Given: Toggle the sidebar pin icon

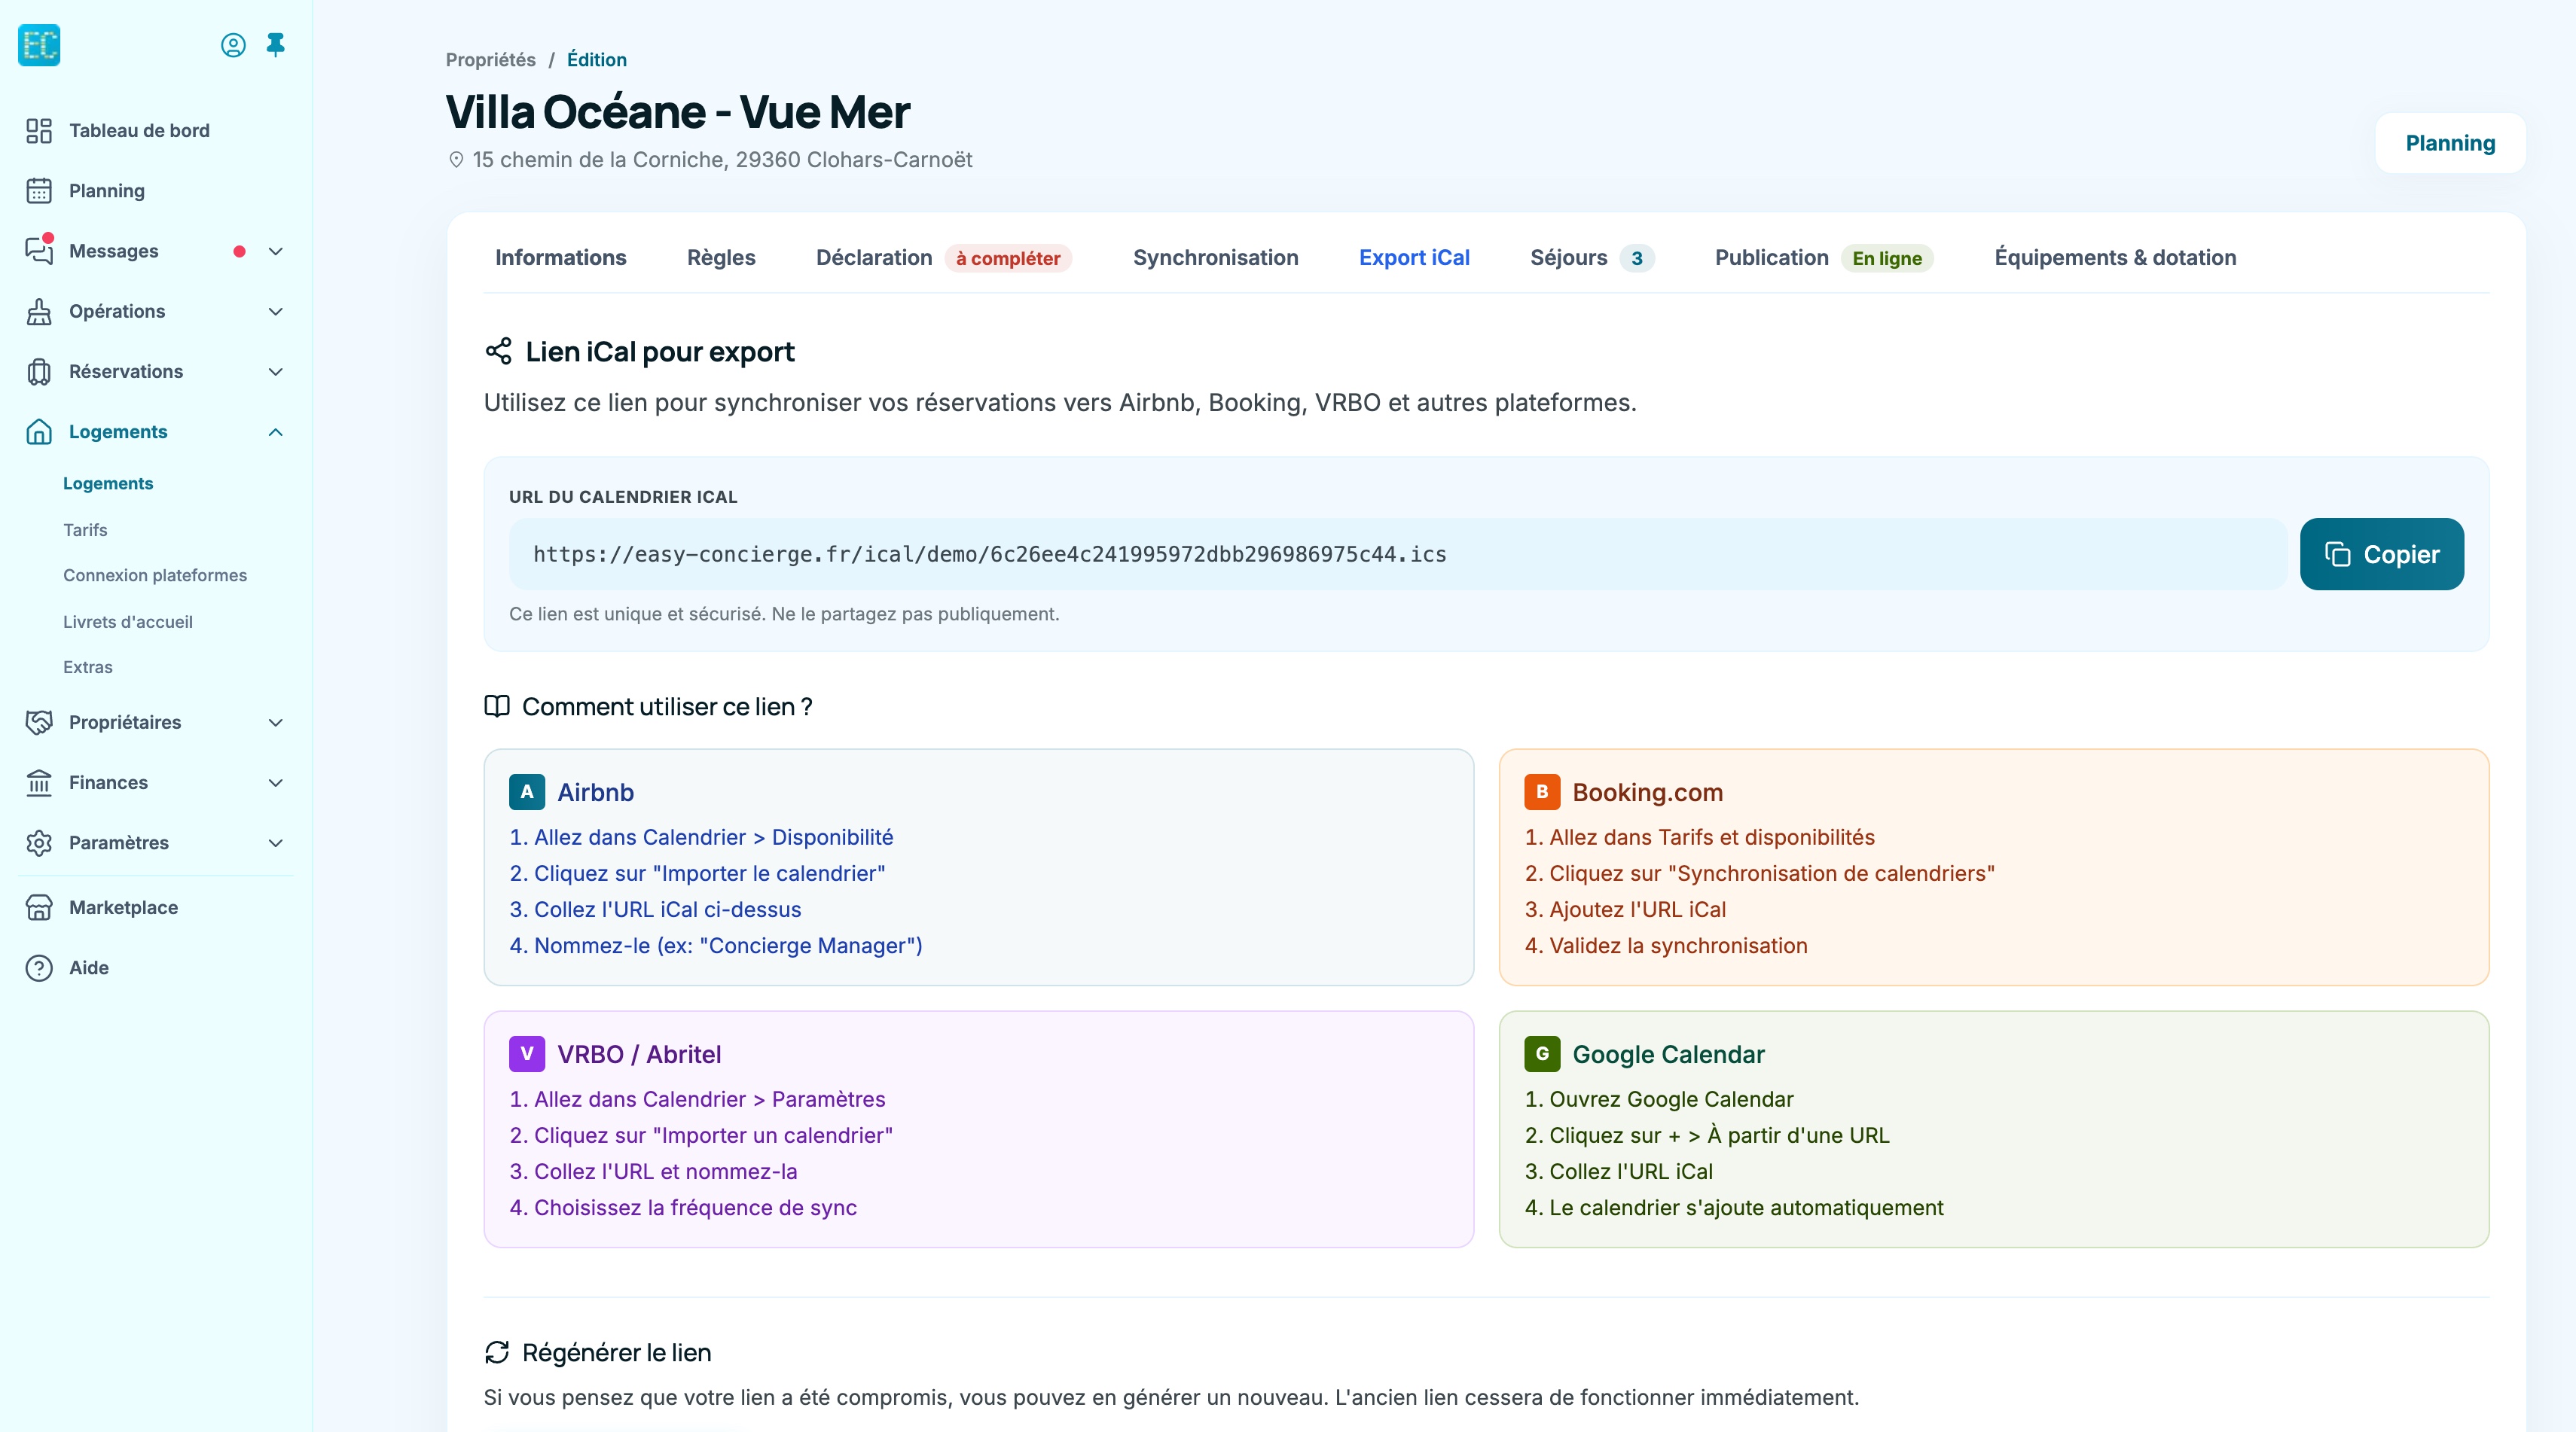Looking at the screenshot, I should click(276, 45).
